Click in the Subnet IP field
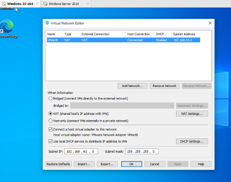The width and height of the screenshot is (231, 182). point(81,151)
